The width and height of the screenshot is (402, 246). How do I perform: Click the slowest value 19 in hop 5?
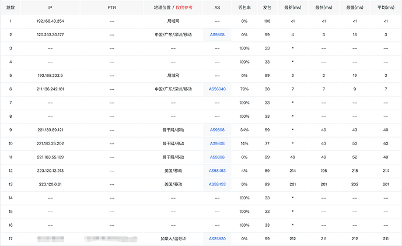click(355, 75)
